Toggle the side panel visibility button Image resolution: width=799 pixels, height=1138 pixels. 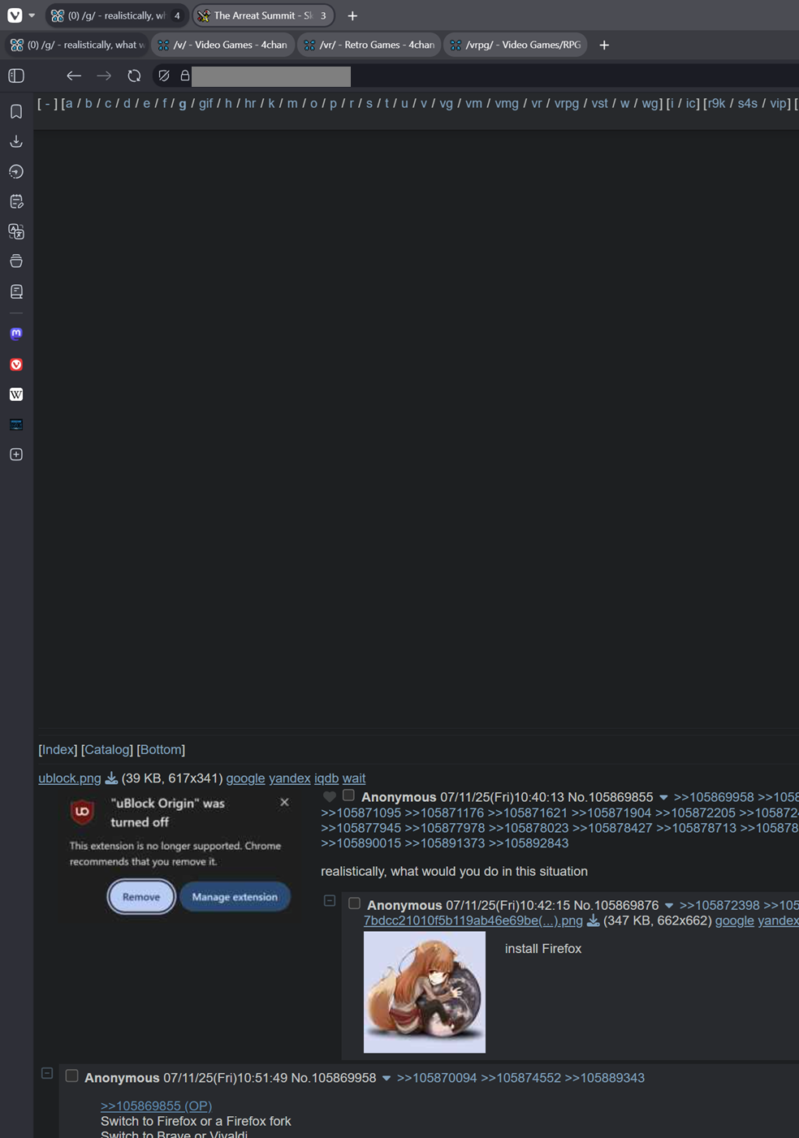pos(16,75)
